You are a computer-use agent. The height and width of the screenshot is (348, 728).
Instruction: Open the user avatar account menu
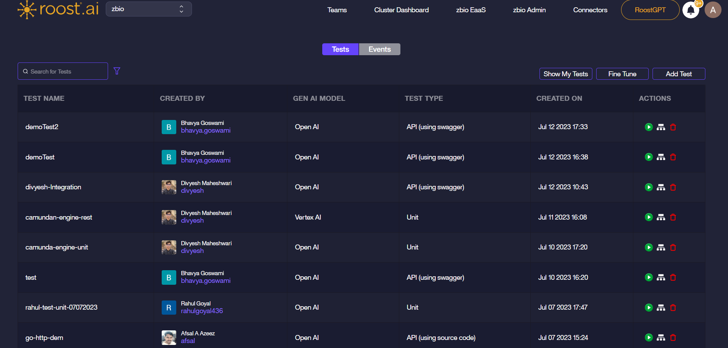click(713, 10)
